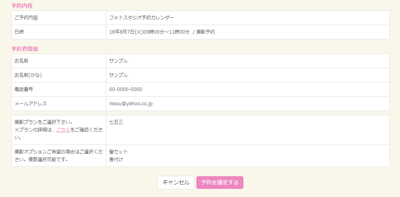This screenshot has height=197, width=400.
Task: Click the キャンセル button
Action: tap(176, 182)
